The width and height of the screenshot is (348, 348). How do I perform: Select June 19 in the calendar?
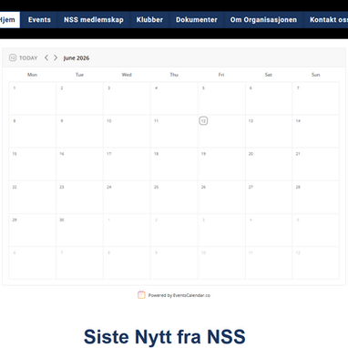coord(221,164)
